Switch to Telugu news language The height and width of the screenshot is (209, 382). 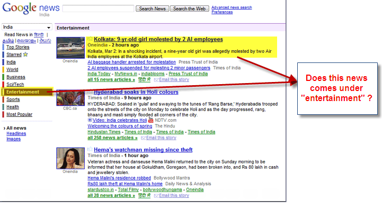[x=45, y=41]
